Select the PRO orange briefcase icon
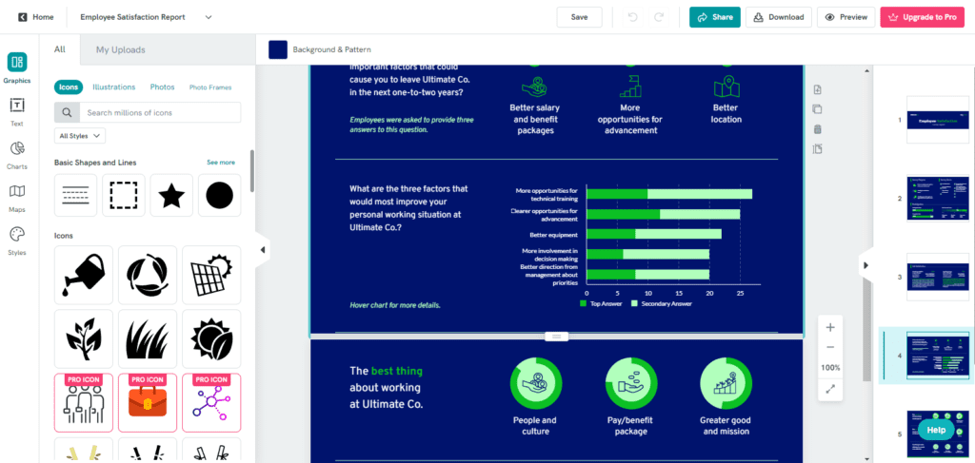Viewport: 975px width, 463px height. click(x=148, y=403)
